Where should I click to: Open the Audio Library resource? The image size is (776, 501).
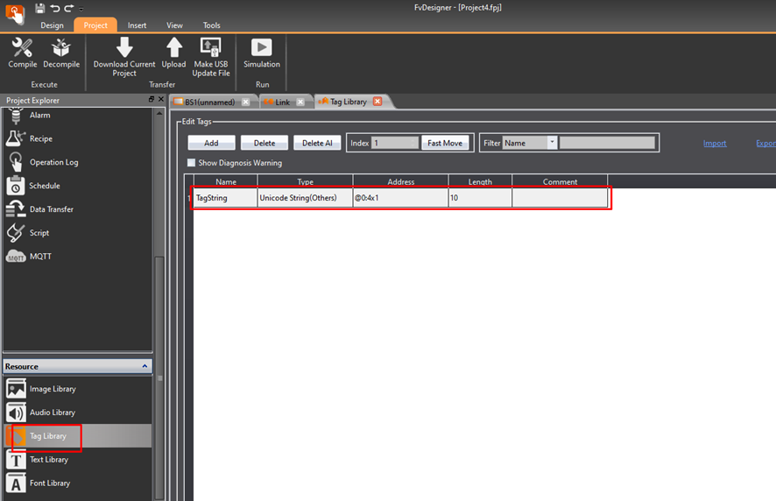53,413
